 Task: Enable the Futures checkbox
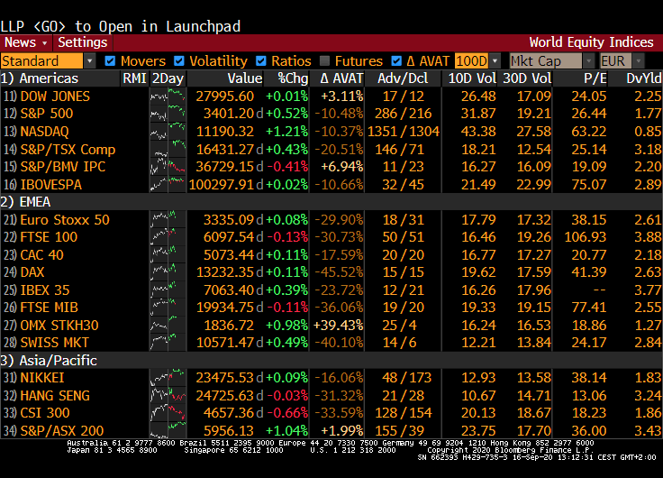click(324, 61)
